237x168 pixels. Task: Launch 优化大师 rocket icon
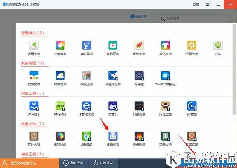coord(139,45)
